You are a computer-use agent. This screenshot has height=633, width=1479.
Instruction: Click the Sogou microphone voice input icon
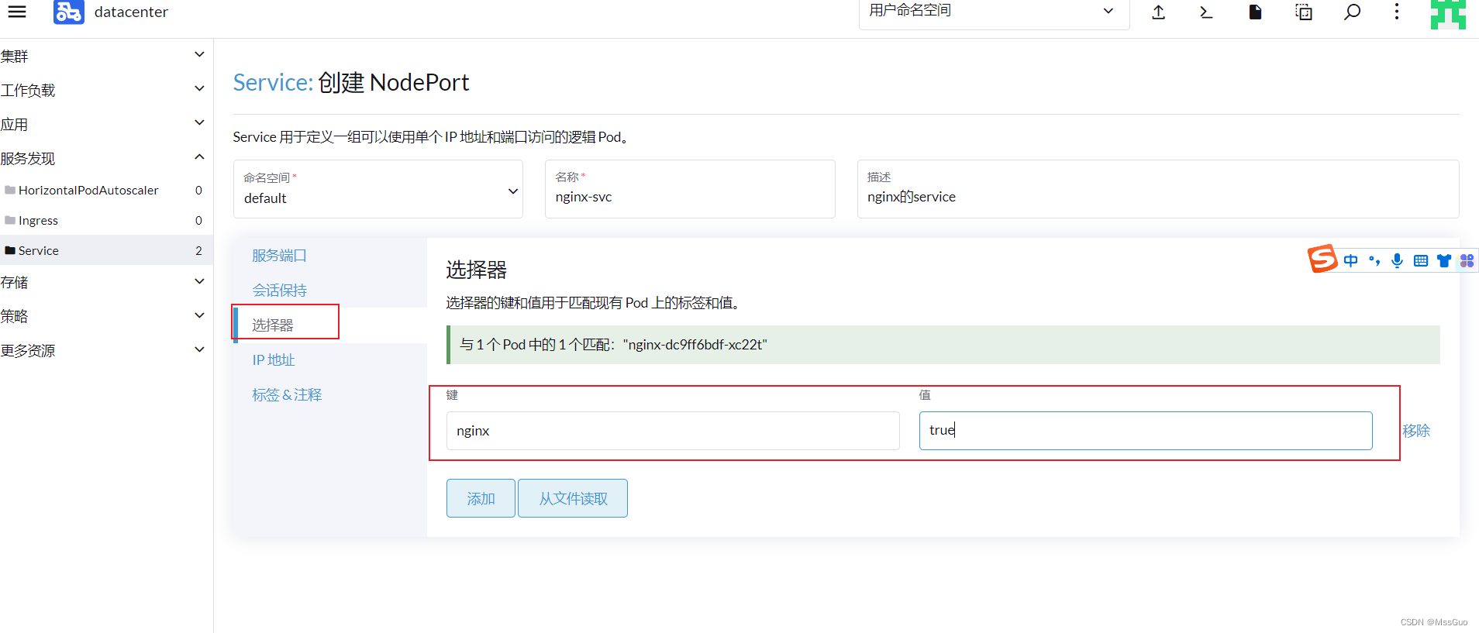[x=1397, y=260]
